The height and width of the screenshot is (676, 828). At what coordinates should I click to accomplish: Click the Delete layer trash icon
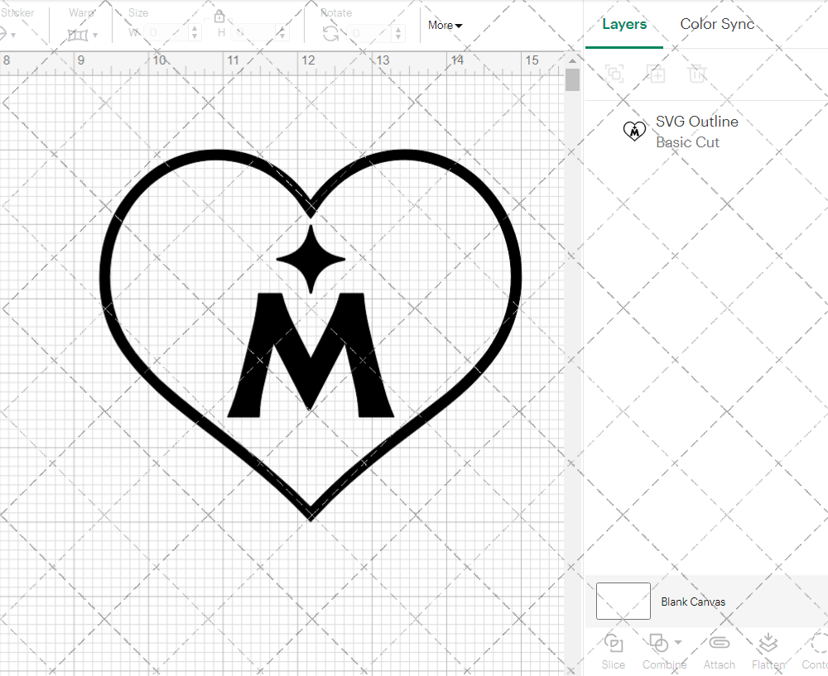coord(697,74)
